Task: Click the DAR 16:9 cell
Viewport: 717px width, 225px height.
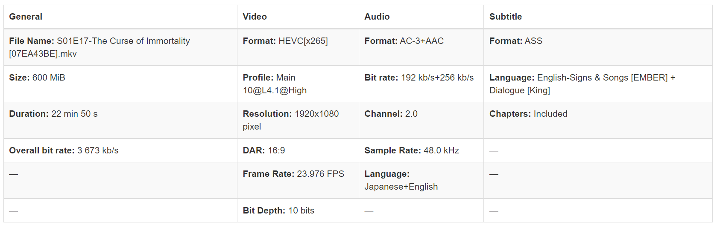Action: [263, 150]
